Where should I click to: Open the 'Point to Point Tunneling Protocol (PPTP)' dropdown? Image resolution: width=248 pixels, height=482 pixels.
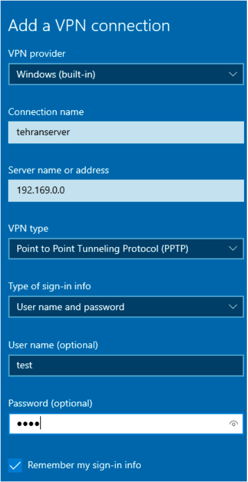(126, 248)
